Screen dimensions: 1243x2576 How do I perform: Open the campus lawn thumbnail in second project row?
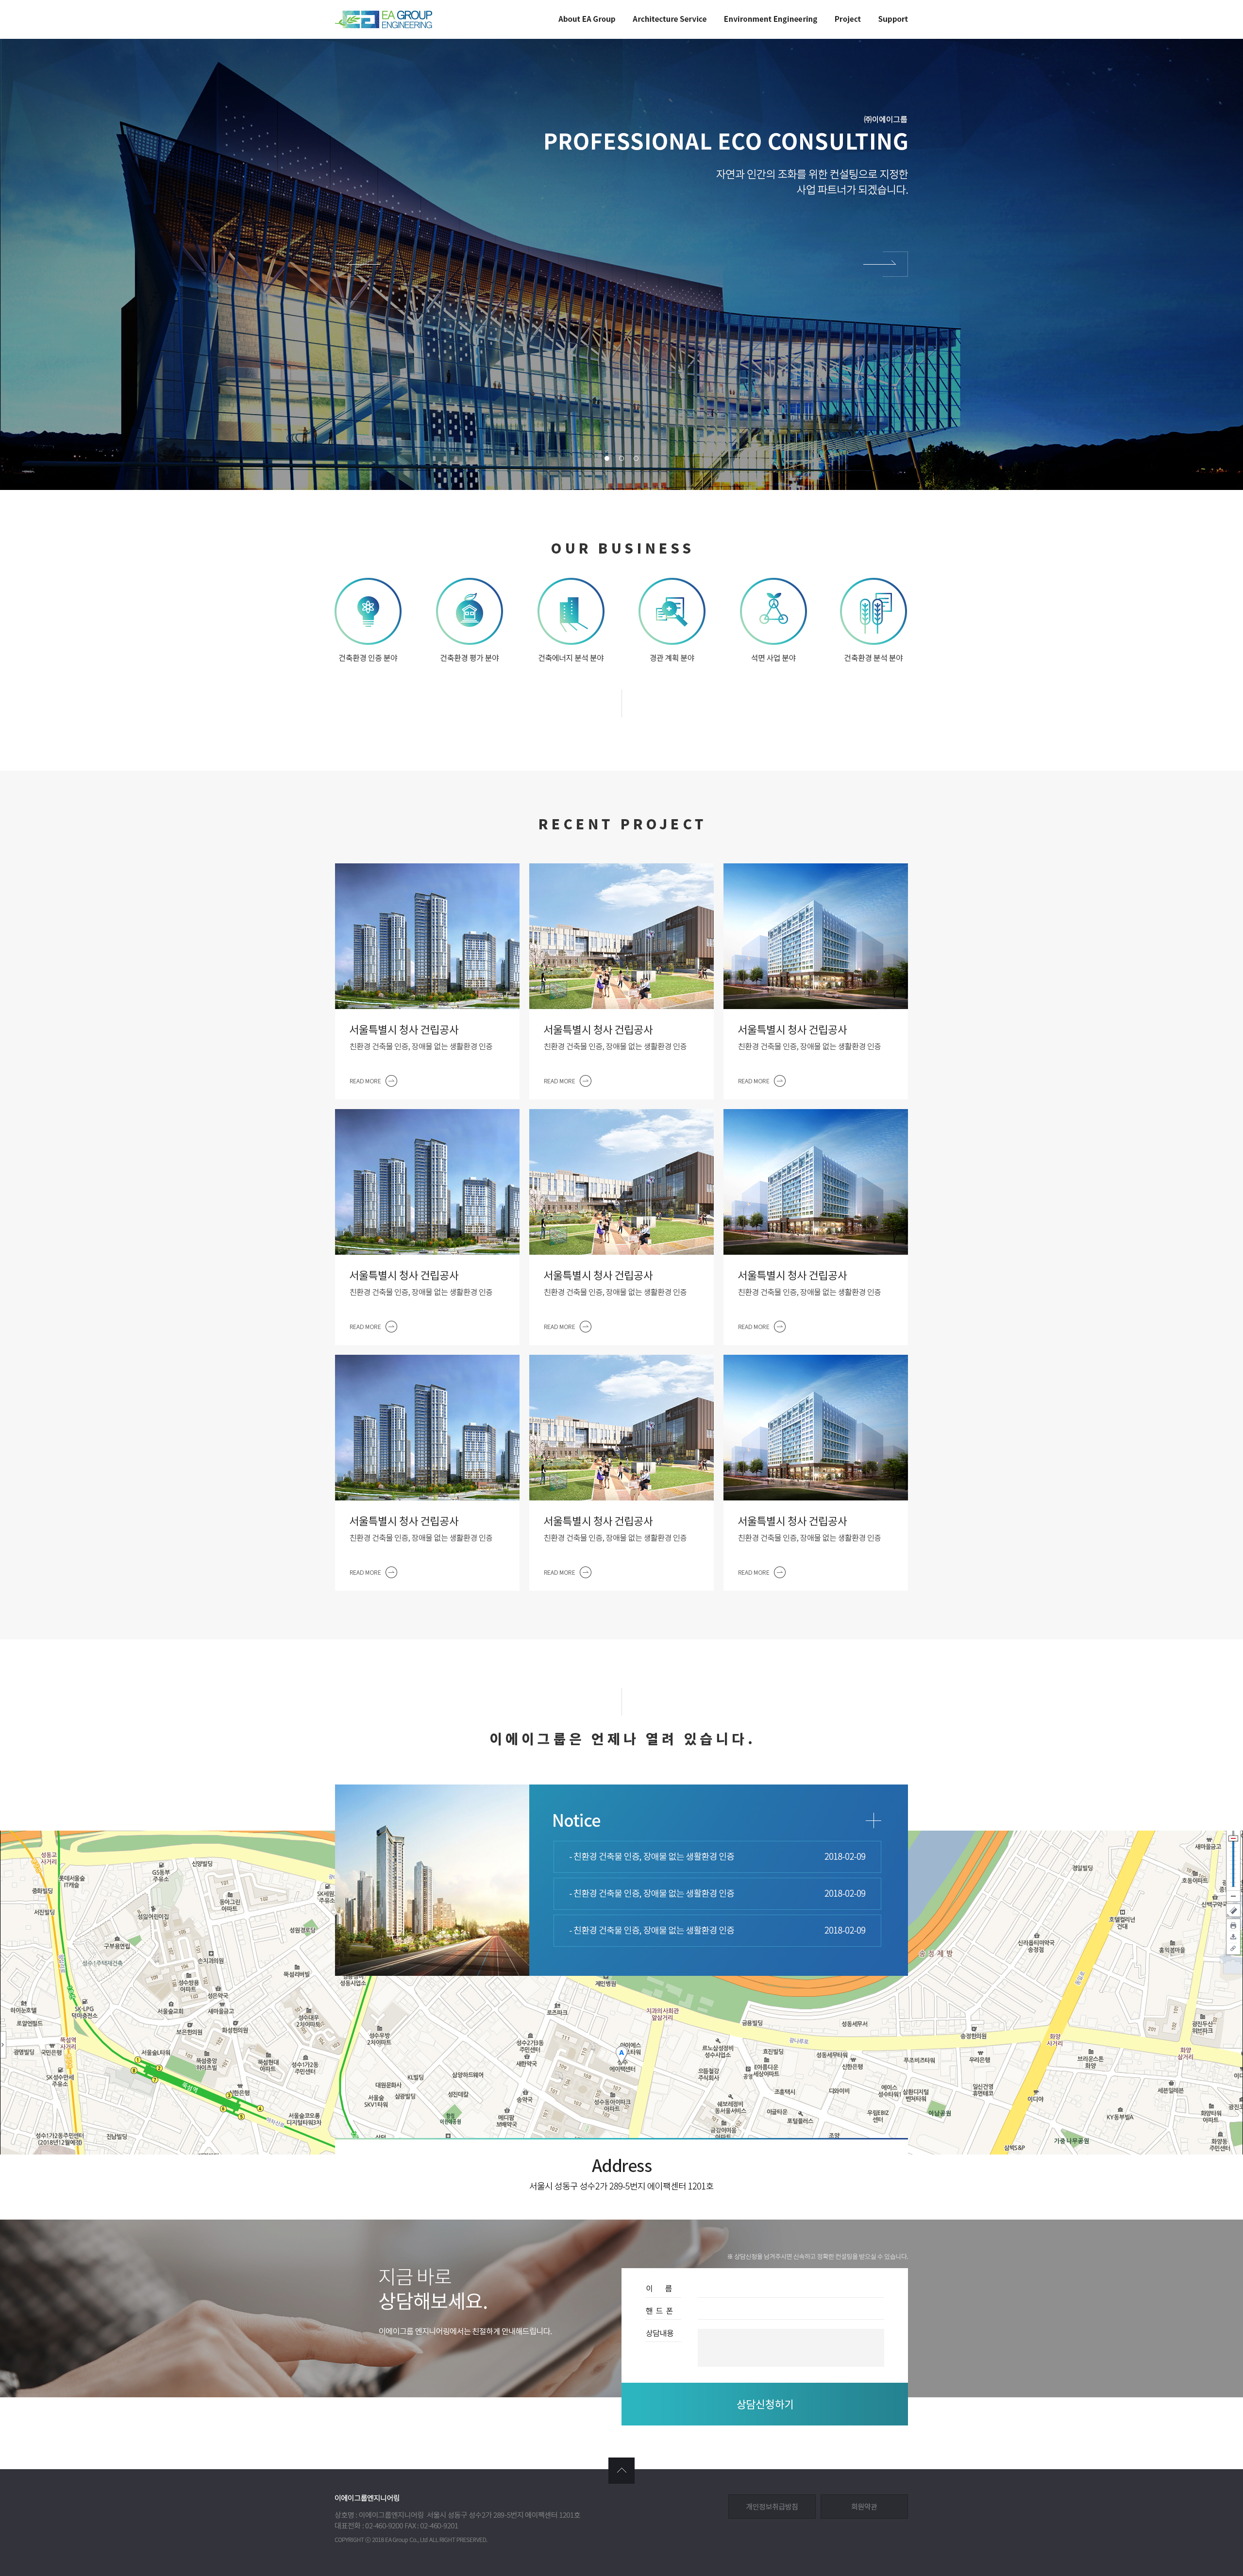(621, 1182)
